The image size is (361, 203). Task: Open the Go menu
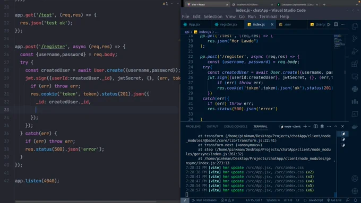click(x=242, y=16)
